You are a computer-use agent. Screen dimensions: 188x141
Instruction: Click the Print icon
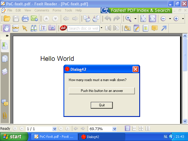point(25,19)
